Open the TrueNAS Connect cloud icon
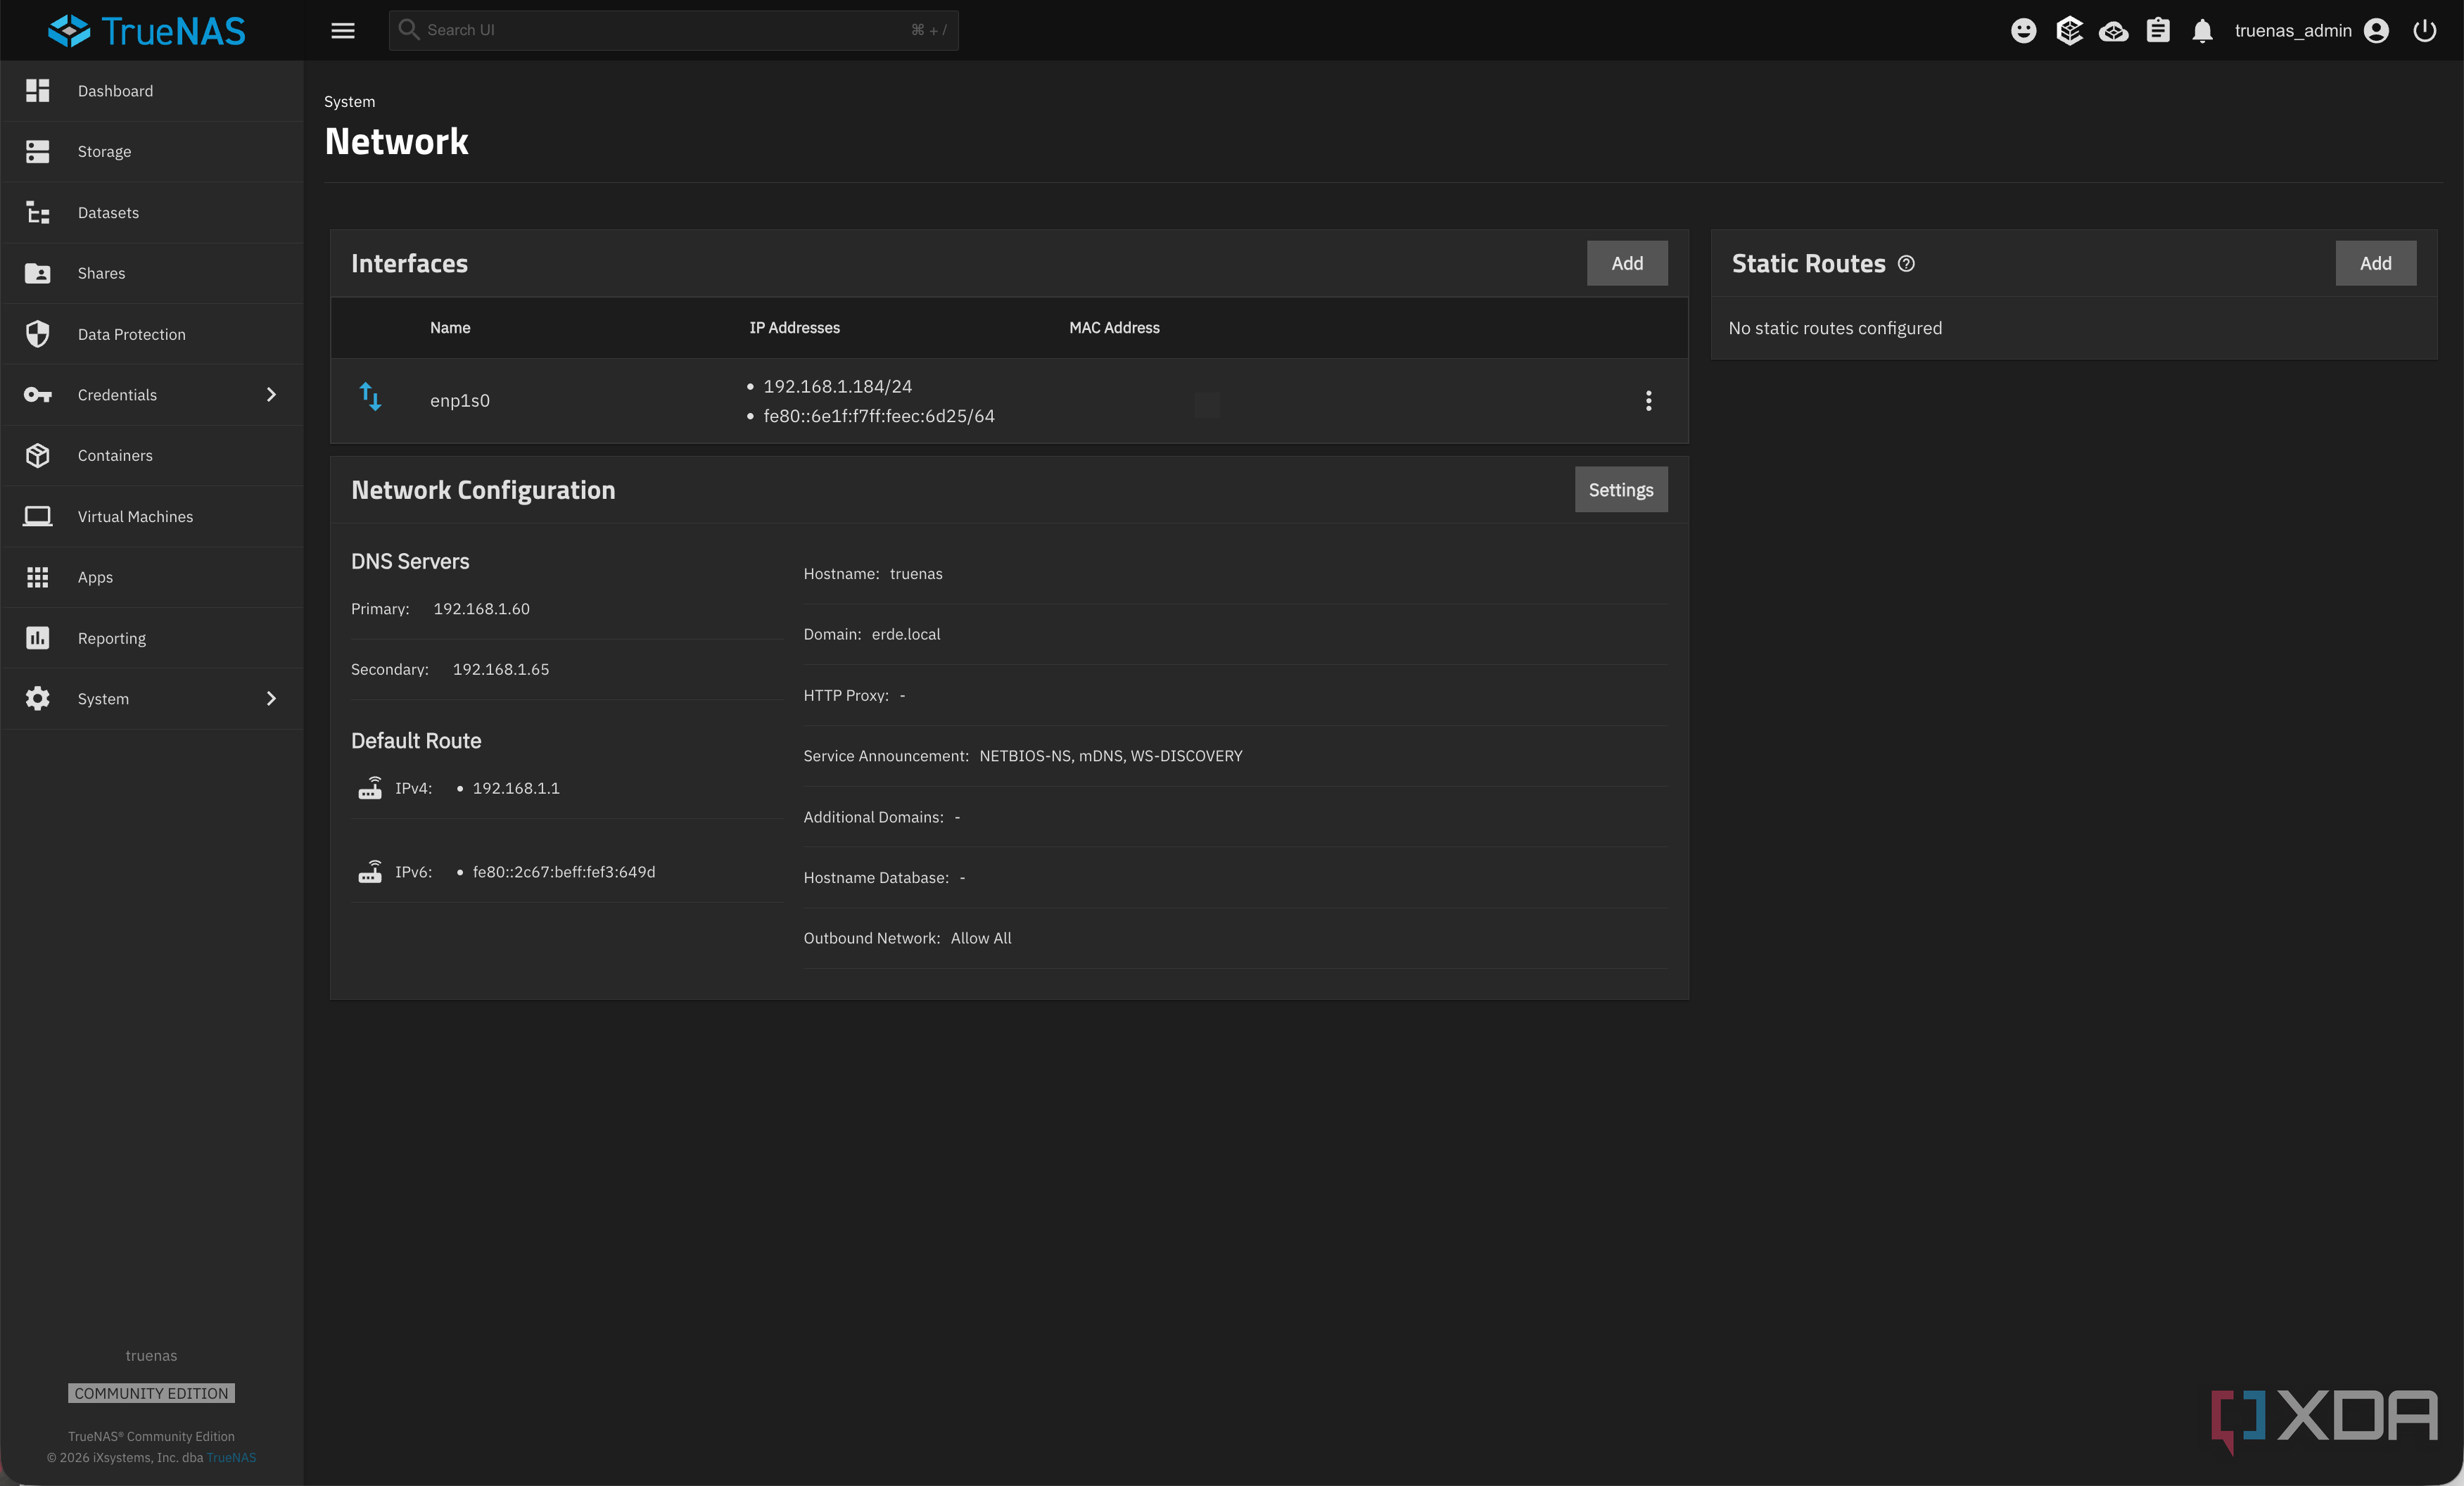 point(2113,31)
